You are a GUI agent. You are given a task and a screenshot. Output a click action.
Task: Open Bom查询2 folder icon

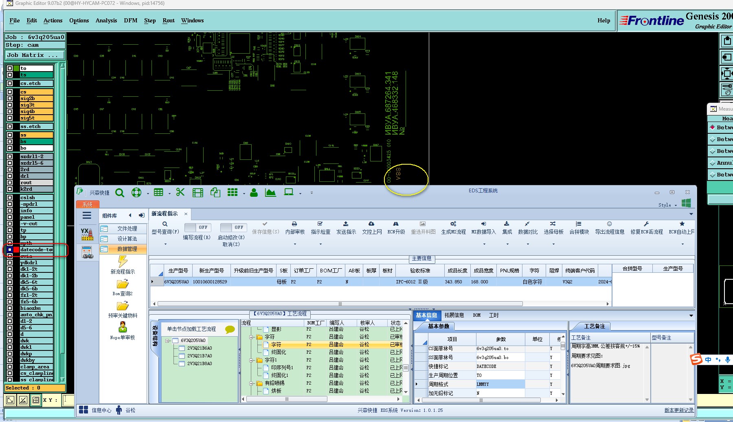(123, 283)
